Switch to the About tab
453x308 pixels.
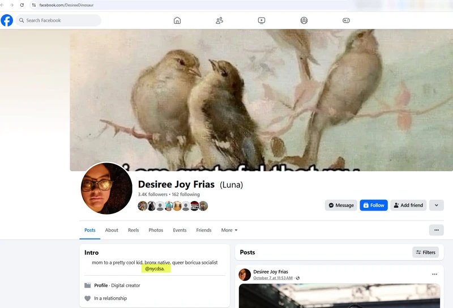pyautogui.click(x=112, y=230)
